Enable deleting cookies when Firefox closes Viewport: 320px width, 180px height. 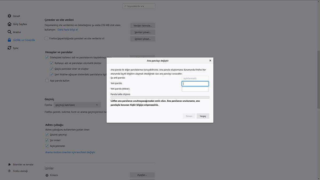46,38
